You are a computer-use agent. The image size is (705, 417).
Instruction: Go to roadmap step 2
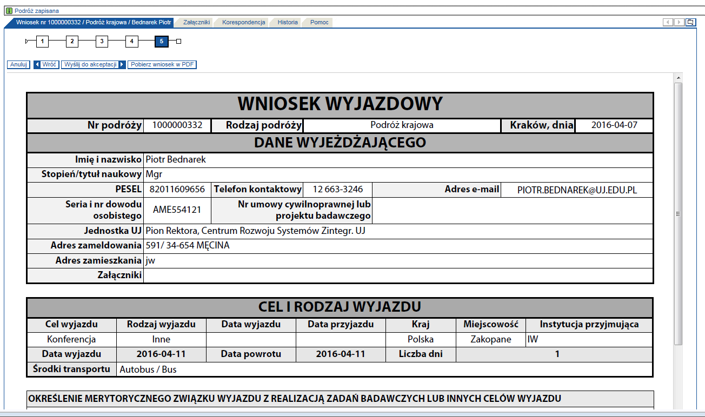click(x=72, y=41)
